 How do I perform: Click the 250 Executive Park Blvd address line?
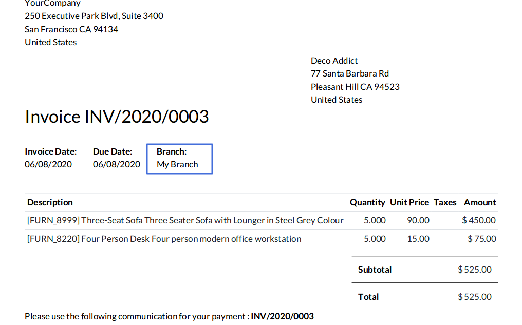point(94,16)
